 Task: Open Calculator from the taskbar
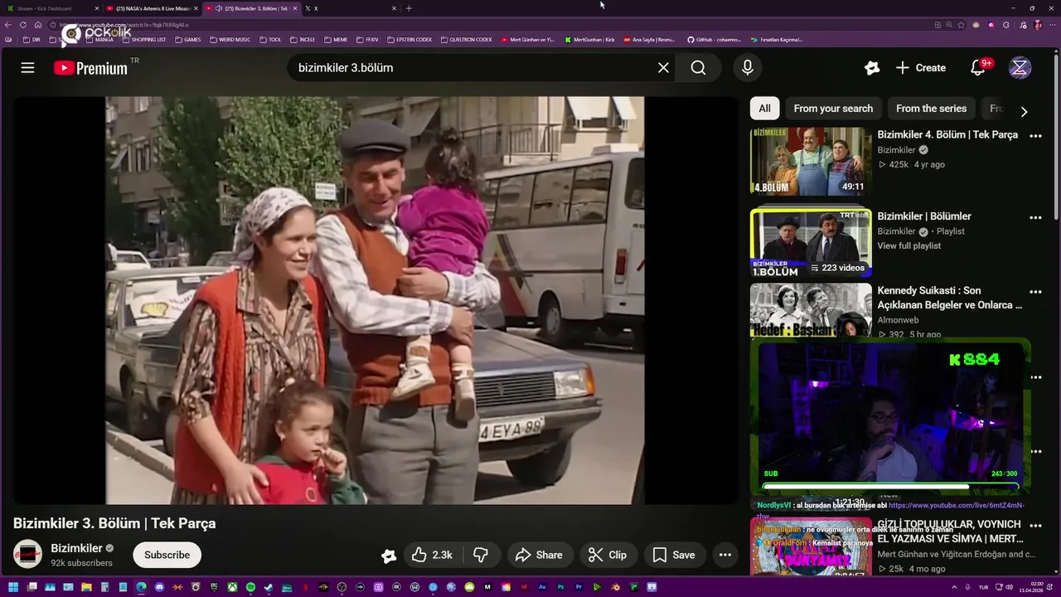104,588
